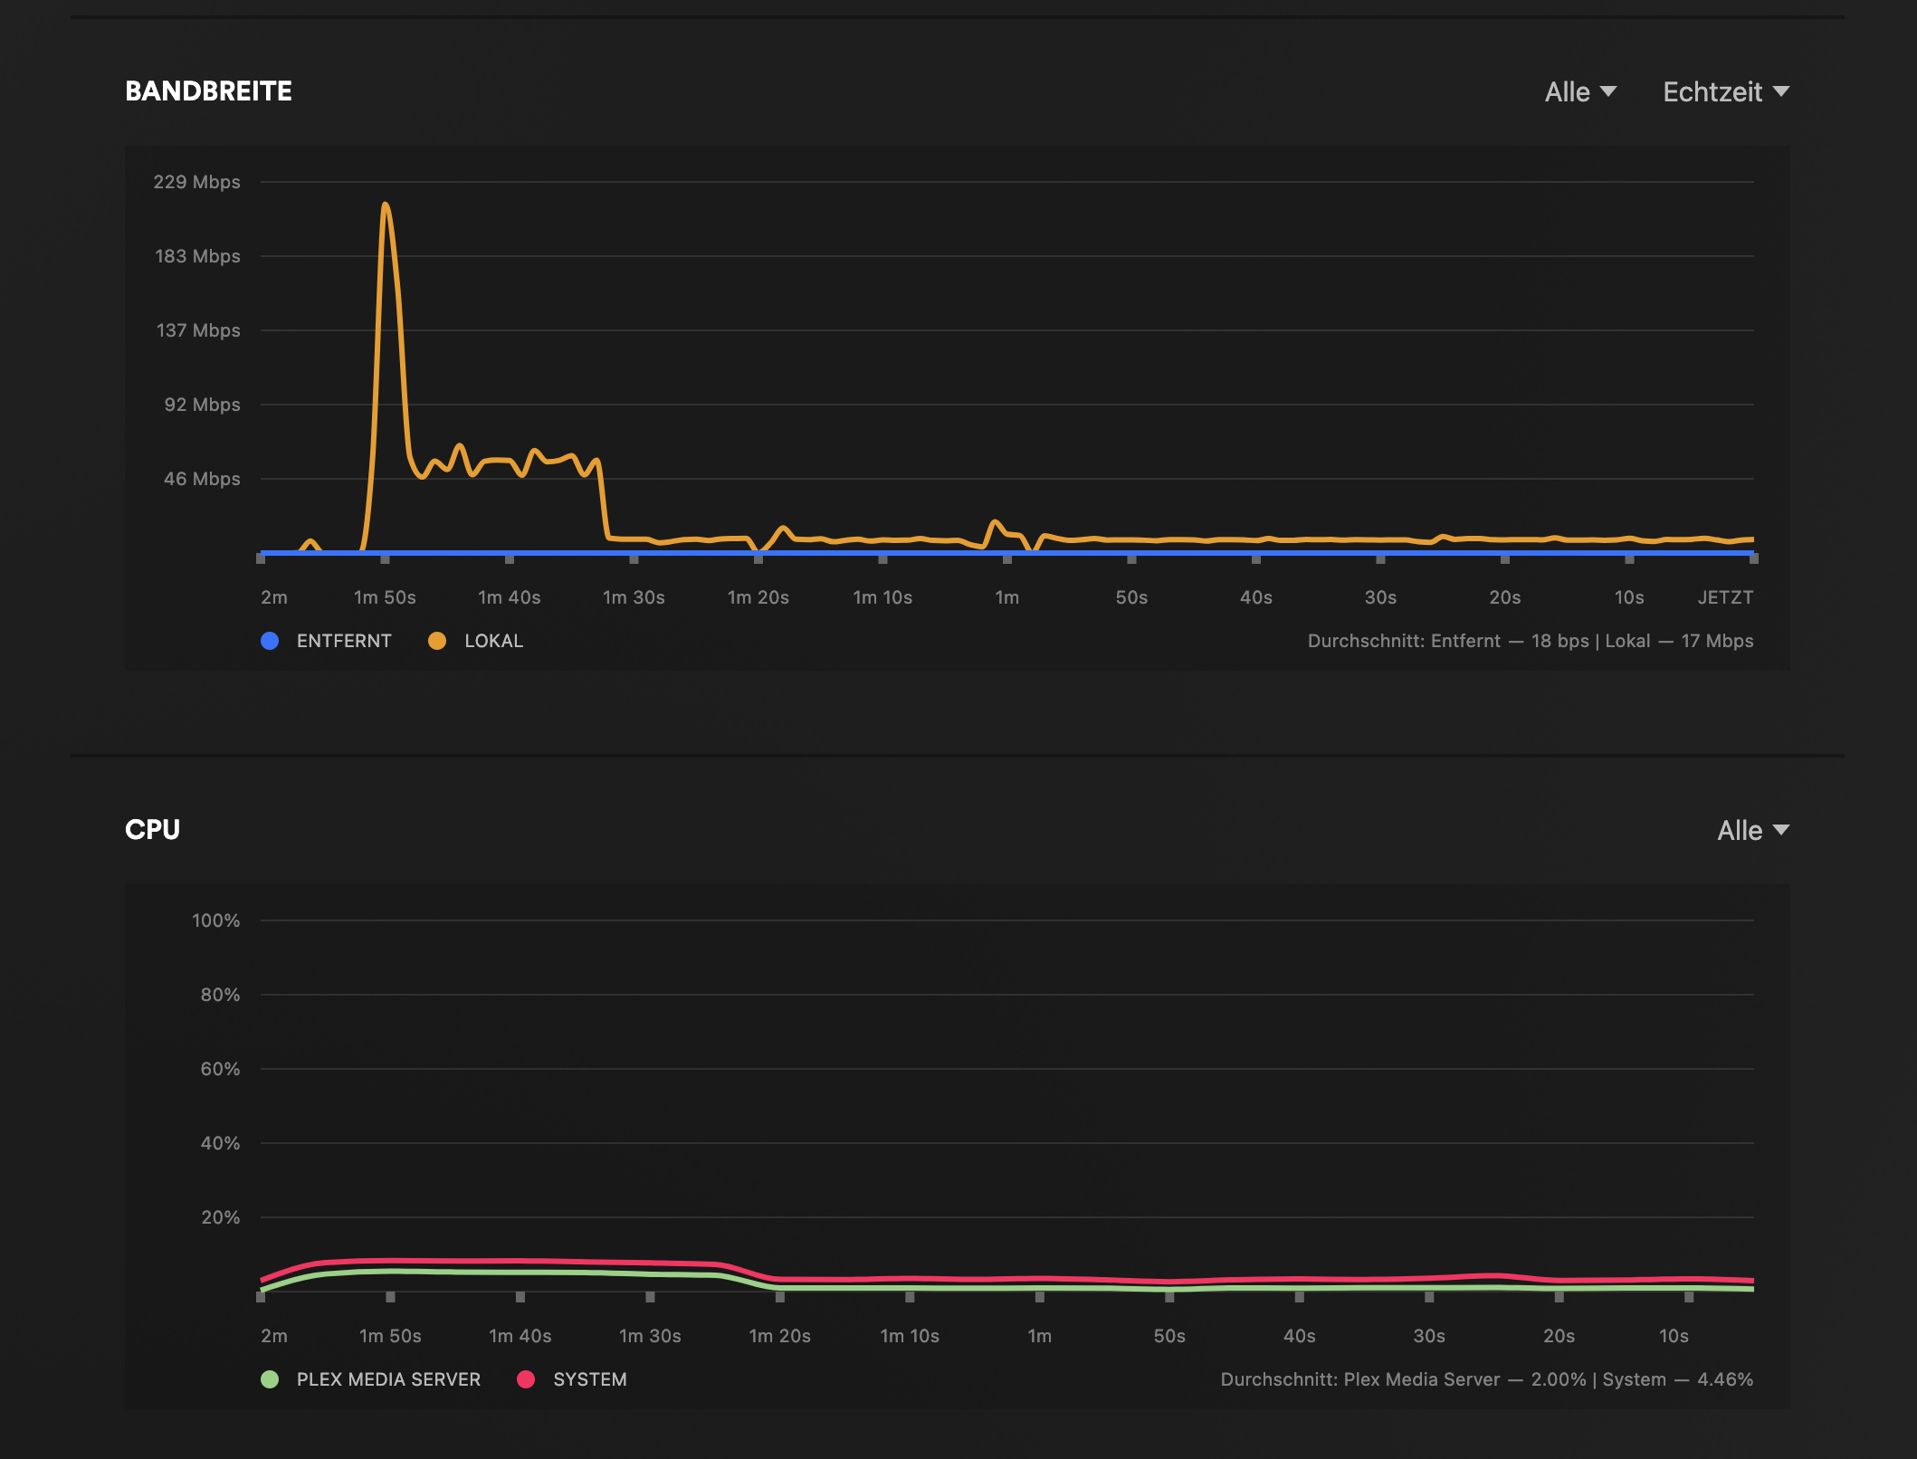Click the 1m 20s tick on CPU axis
This screenshot has height=1459, width=1917.
point(780,1297)
